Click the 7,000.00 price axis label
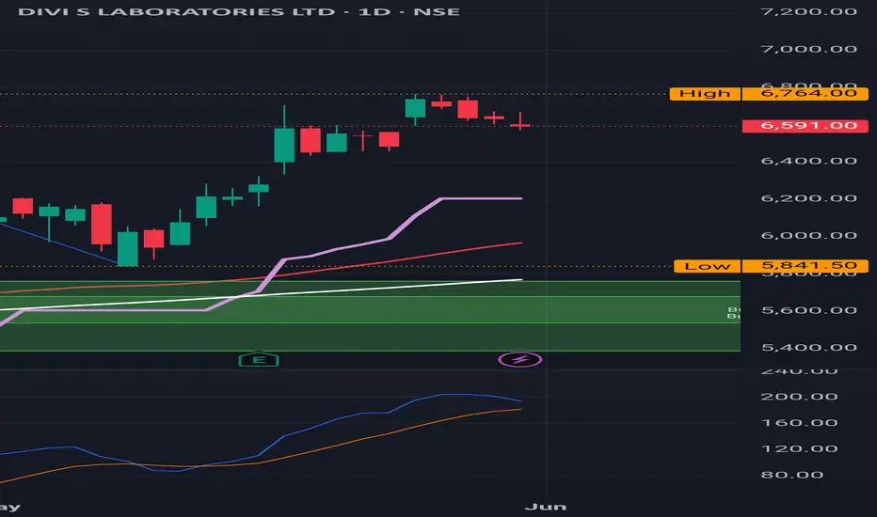Image resolution: width=877 pixels, height=517 pixels. (808, 49)
